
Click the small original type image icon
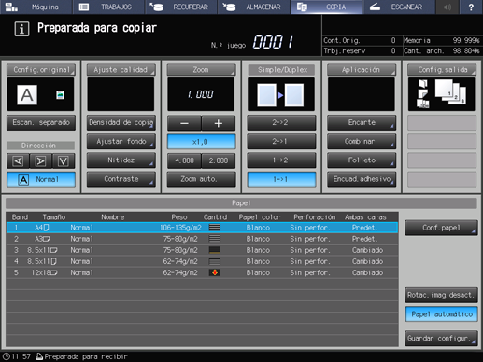pyautogui.click(x=60, y=94)
